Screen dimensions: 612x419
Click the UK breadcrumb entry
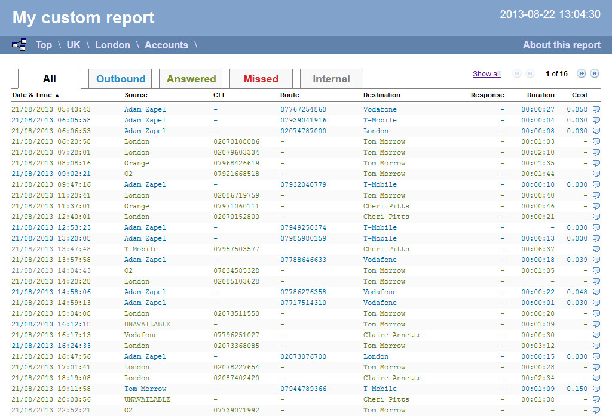point(73,45)
